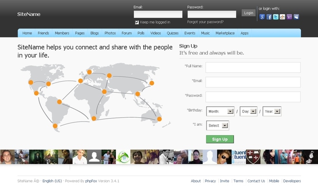318x186 pixels.
Task: Open the birthday Day dropdown
Action: tap(249, 112)
